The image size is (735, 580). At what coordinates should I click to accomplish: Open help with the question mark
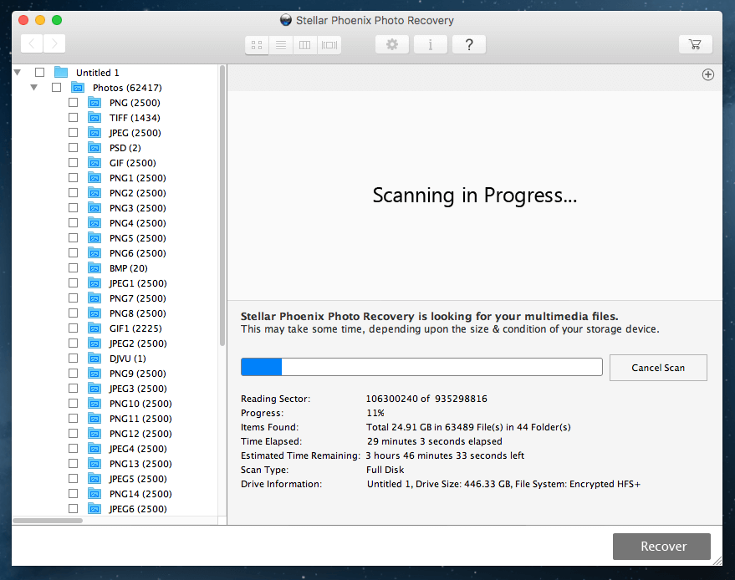[x=469, y=44]
